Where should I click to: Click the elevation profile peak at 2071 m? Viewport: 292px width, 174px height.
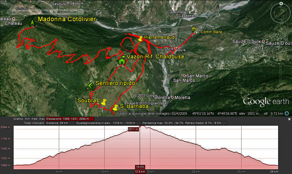click(x=140, y=127)
